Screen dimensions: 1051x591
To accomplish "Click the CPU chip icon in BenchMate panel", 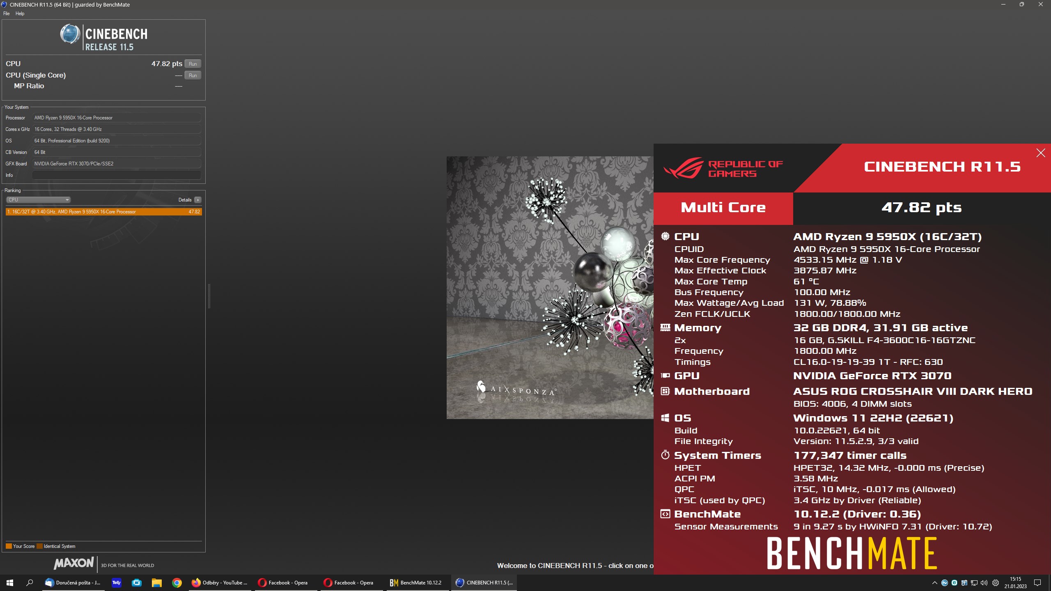I will 665,236.
